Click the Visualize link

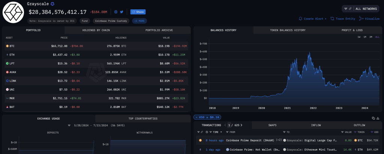369,19
